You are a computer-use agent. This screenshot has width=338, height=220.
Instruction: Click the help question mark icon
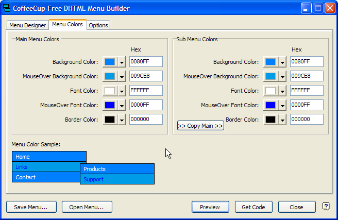point(326,207)
